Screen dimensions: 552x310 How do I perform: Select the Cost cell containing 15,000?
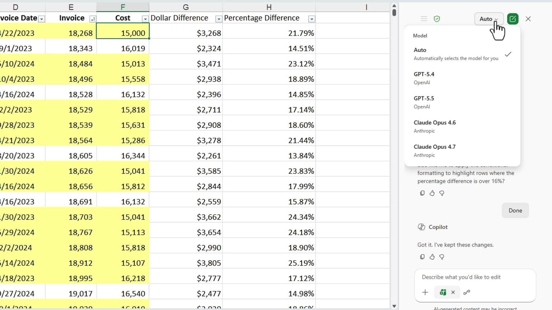click(123, 31)
